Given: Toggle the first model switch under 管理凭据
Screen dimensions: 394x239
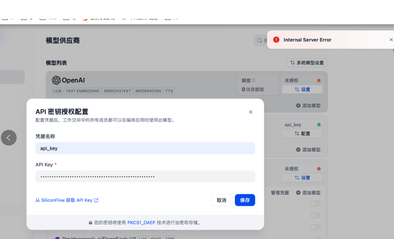Looking at the screenshot, I should [x=315, y=203].
